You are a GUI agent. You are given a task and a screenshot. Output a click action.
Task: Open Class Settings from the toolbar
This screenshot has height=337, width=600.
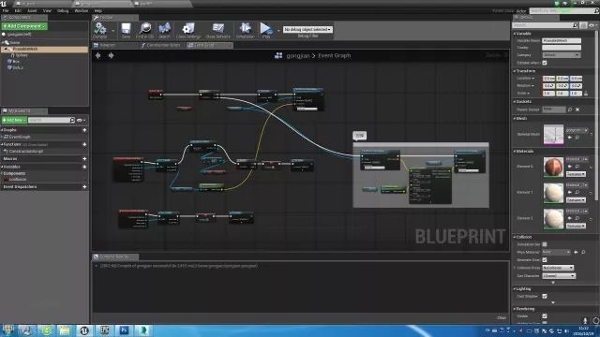pyautogui.click(x=188, y=29)
